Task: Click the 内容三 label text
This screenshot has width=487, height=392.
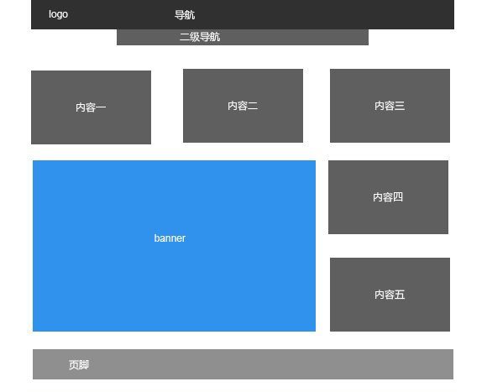Action: 390,106
